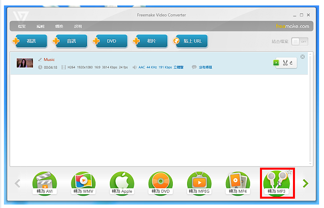Open the 檔案 (File) menu

point(22,26)
